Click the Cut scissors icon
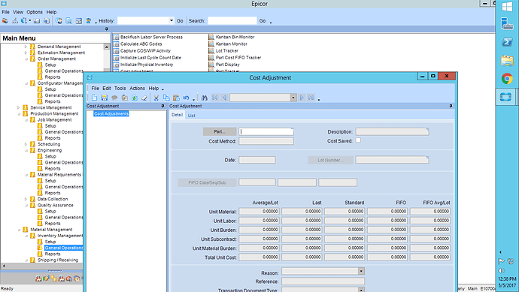 point(156,98)
